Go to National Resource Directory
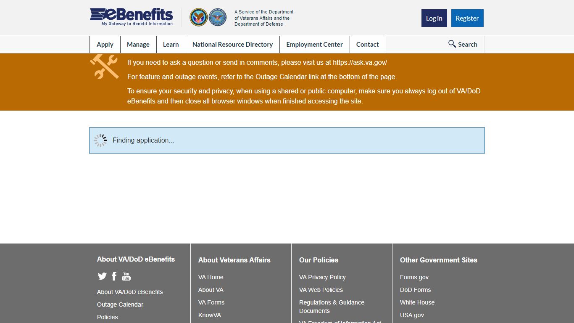Image resolution: width=574 pixels, height=323 pixels. [x=233, y=44]
